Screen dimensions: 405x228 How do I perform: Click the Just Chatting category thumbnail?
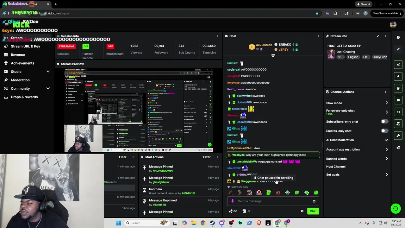(x=331, y=54)
